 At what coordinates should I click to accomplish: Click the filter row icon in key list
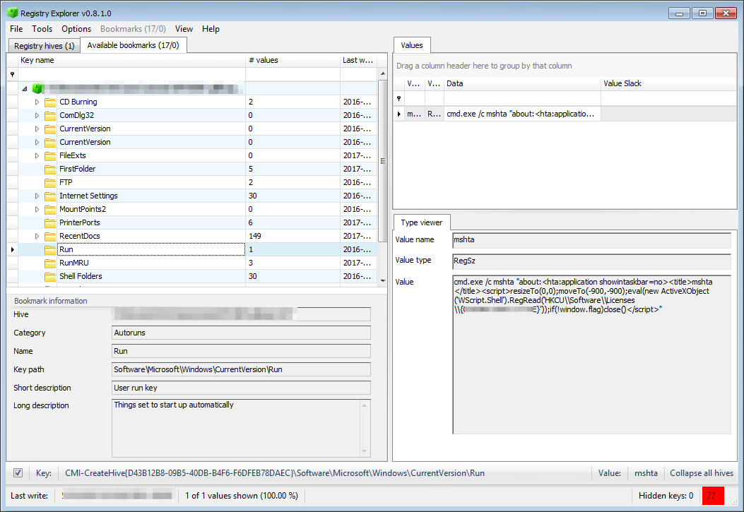[12, 74]
